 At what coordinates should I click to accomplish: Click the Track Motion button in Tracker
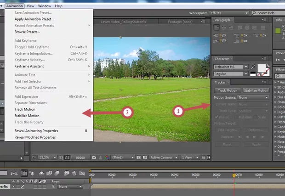pos(227,90)
